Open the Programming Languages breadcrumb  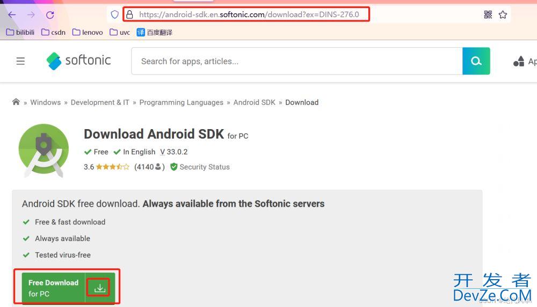click(x=181, y=102)
